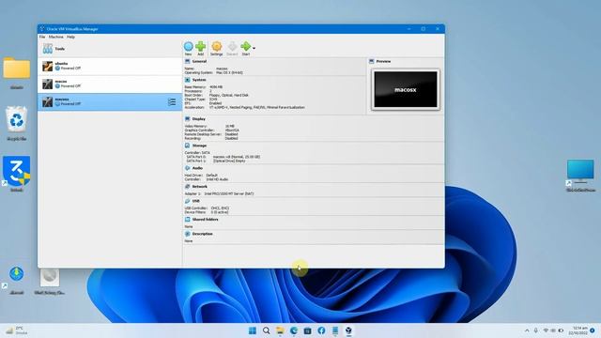Click the Storage section header link

click(199, 146)
